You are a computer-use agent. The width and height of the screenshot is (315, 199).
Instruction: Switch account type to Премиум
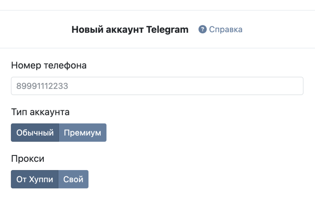coord(82,133)
